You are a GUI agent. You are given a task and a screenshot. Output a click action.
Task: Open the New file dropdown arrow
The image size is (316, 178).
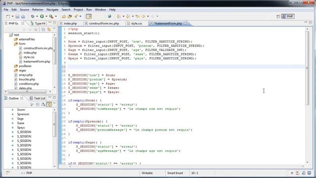click(12, 16)
